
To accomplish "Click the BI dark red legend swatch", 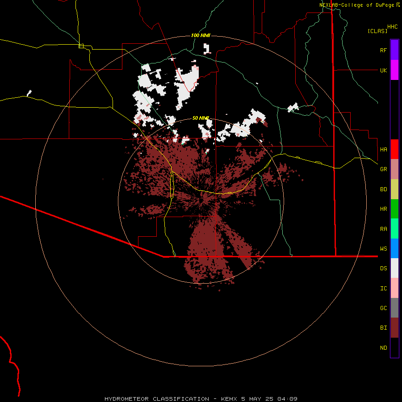I will pyautogui.click(x=394, y=328).
